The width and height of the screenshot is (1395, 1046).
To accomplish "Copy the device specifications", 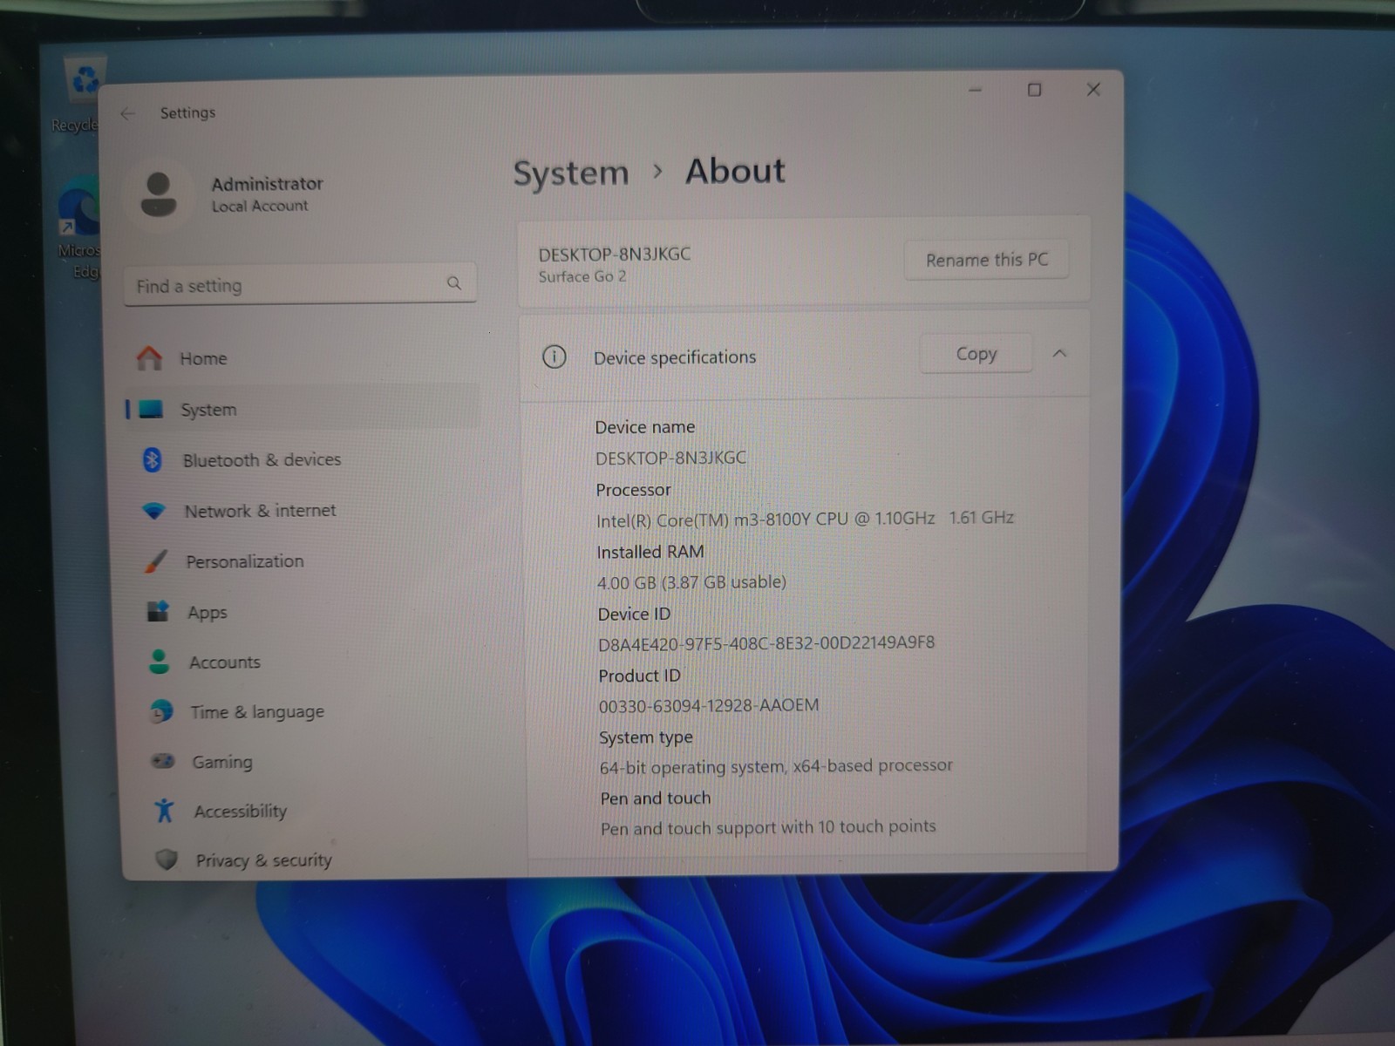I will [x=976, y=354].
